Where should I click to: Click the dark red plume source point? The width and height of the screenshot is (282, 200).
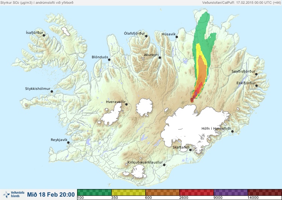coord(192,100)
